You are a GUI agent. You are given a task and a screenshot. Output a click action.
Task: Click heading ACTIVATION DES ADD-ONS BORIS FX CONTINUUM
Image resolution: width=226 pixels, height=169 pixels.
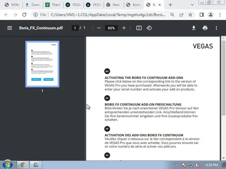pyautogui.click(x=144, y=135)
